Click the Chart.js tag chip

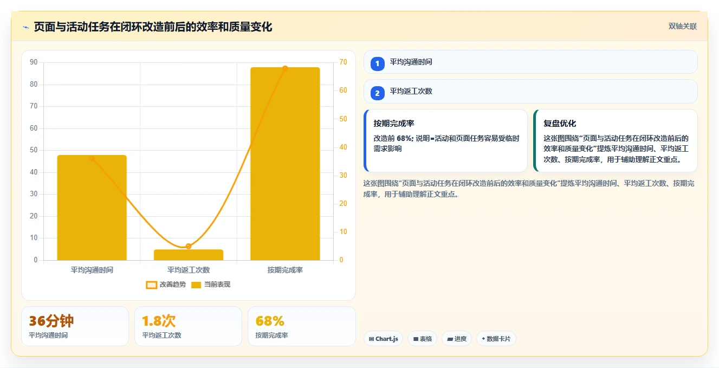point(383,339)
